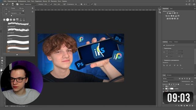This screenshot has width=196, height=110.
Task: Open the workspace switcher icon
Action: (190, 4)
